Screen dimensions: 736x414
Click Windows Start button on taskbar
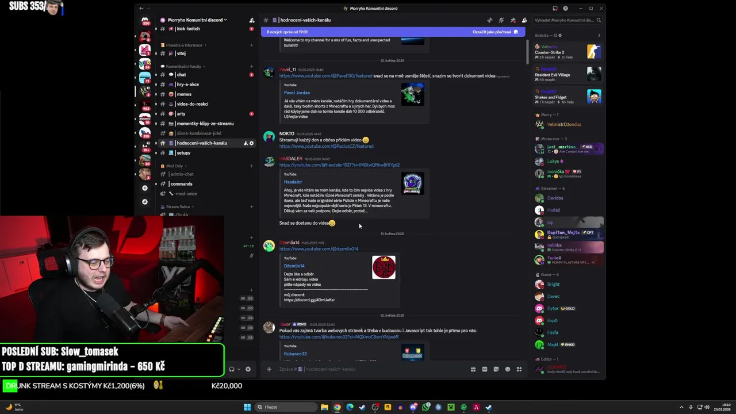pyautogui.click(x=247, y=407)
